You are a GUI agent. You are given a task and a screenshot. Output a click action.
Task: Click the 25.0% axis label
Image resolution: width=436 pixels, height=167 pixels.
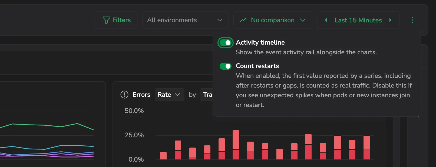pyautogui.click(x=134, y=135)
